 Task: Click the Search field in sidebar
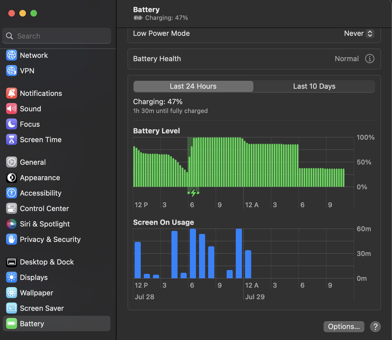pos(57,36)
